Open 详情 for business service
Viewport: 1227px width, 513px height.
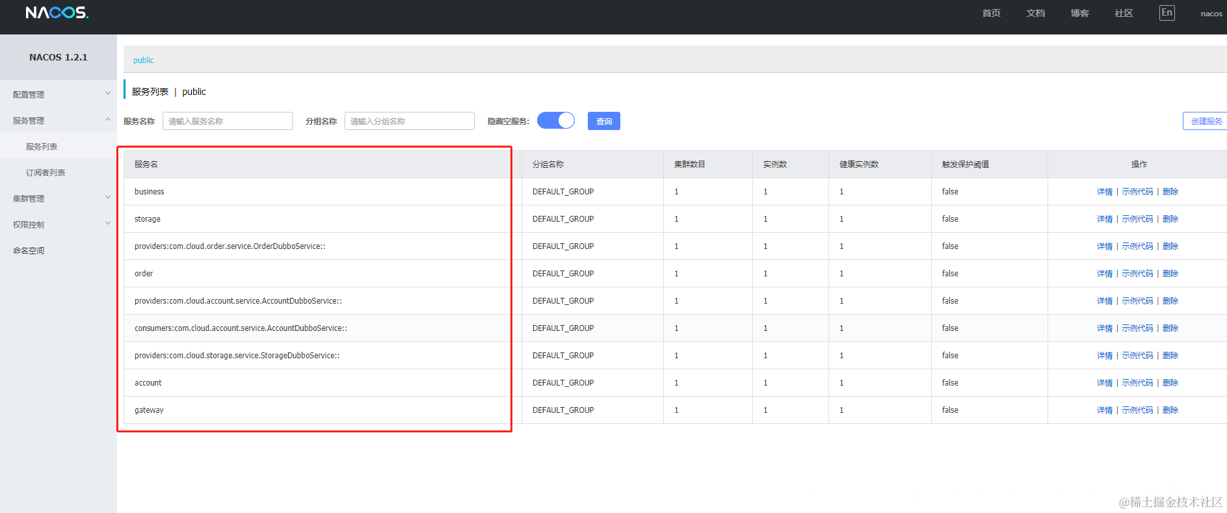1105,192
